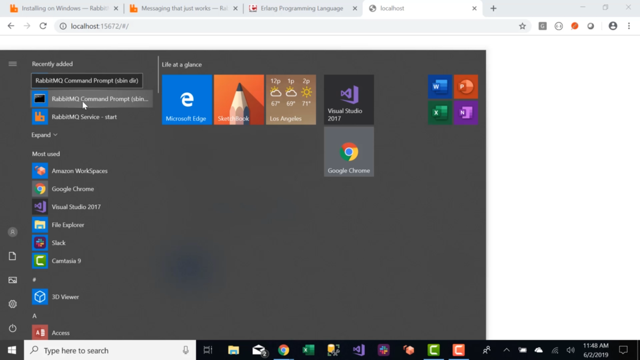Screen dimensions: 640x360
Task: Open the SketchBook tile
Action: coord(239,100)
